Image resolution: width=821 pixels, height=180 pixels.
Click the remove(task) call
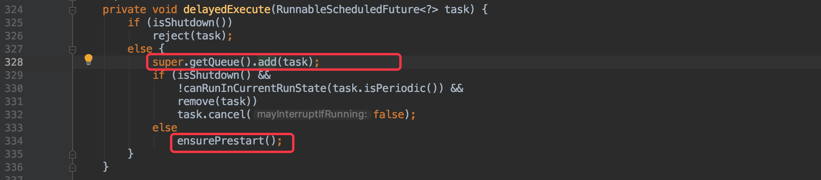click(217, 102)
